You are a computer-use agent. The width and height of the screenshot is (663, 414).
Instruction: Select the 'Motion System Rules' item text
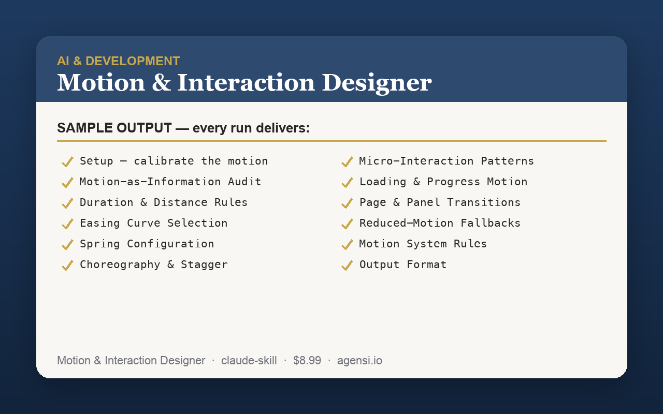click(423, 244)
